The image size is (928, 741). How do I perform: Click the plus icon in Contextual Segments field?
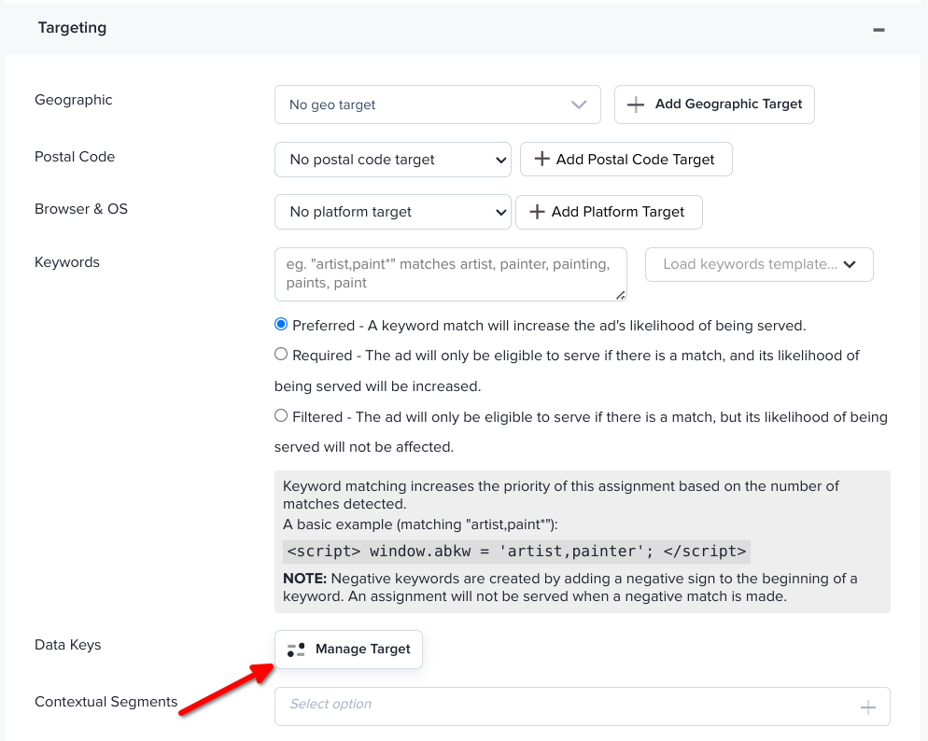[867, 706]
